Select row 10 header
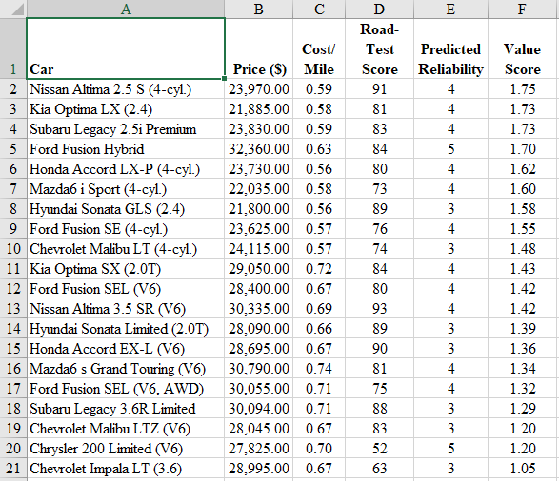 pyautogui.click(x=13, y=249)
